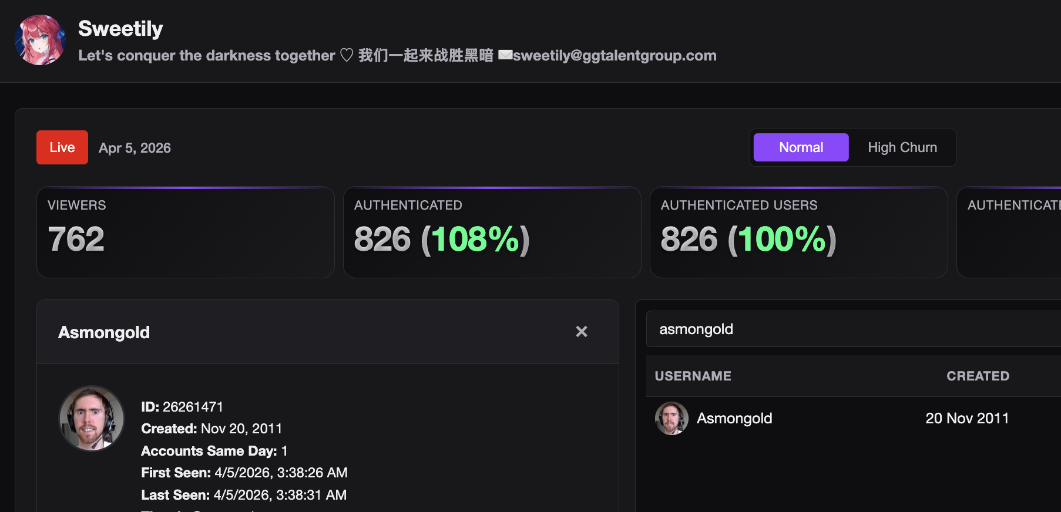This screenshot has width=1061, height=512.
Task: Switch to High Churn mode
Action: click(x=902, y=147)
